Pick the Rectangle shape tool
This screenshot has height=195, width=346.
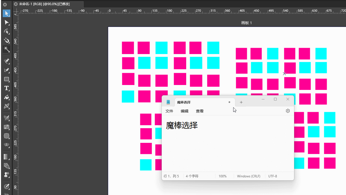(x=7, y=79)
